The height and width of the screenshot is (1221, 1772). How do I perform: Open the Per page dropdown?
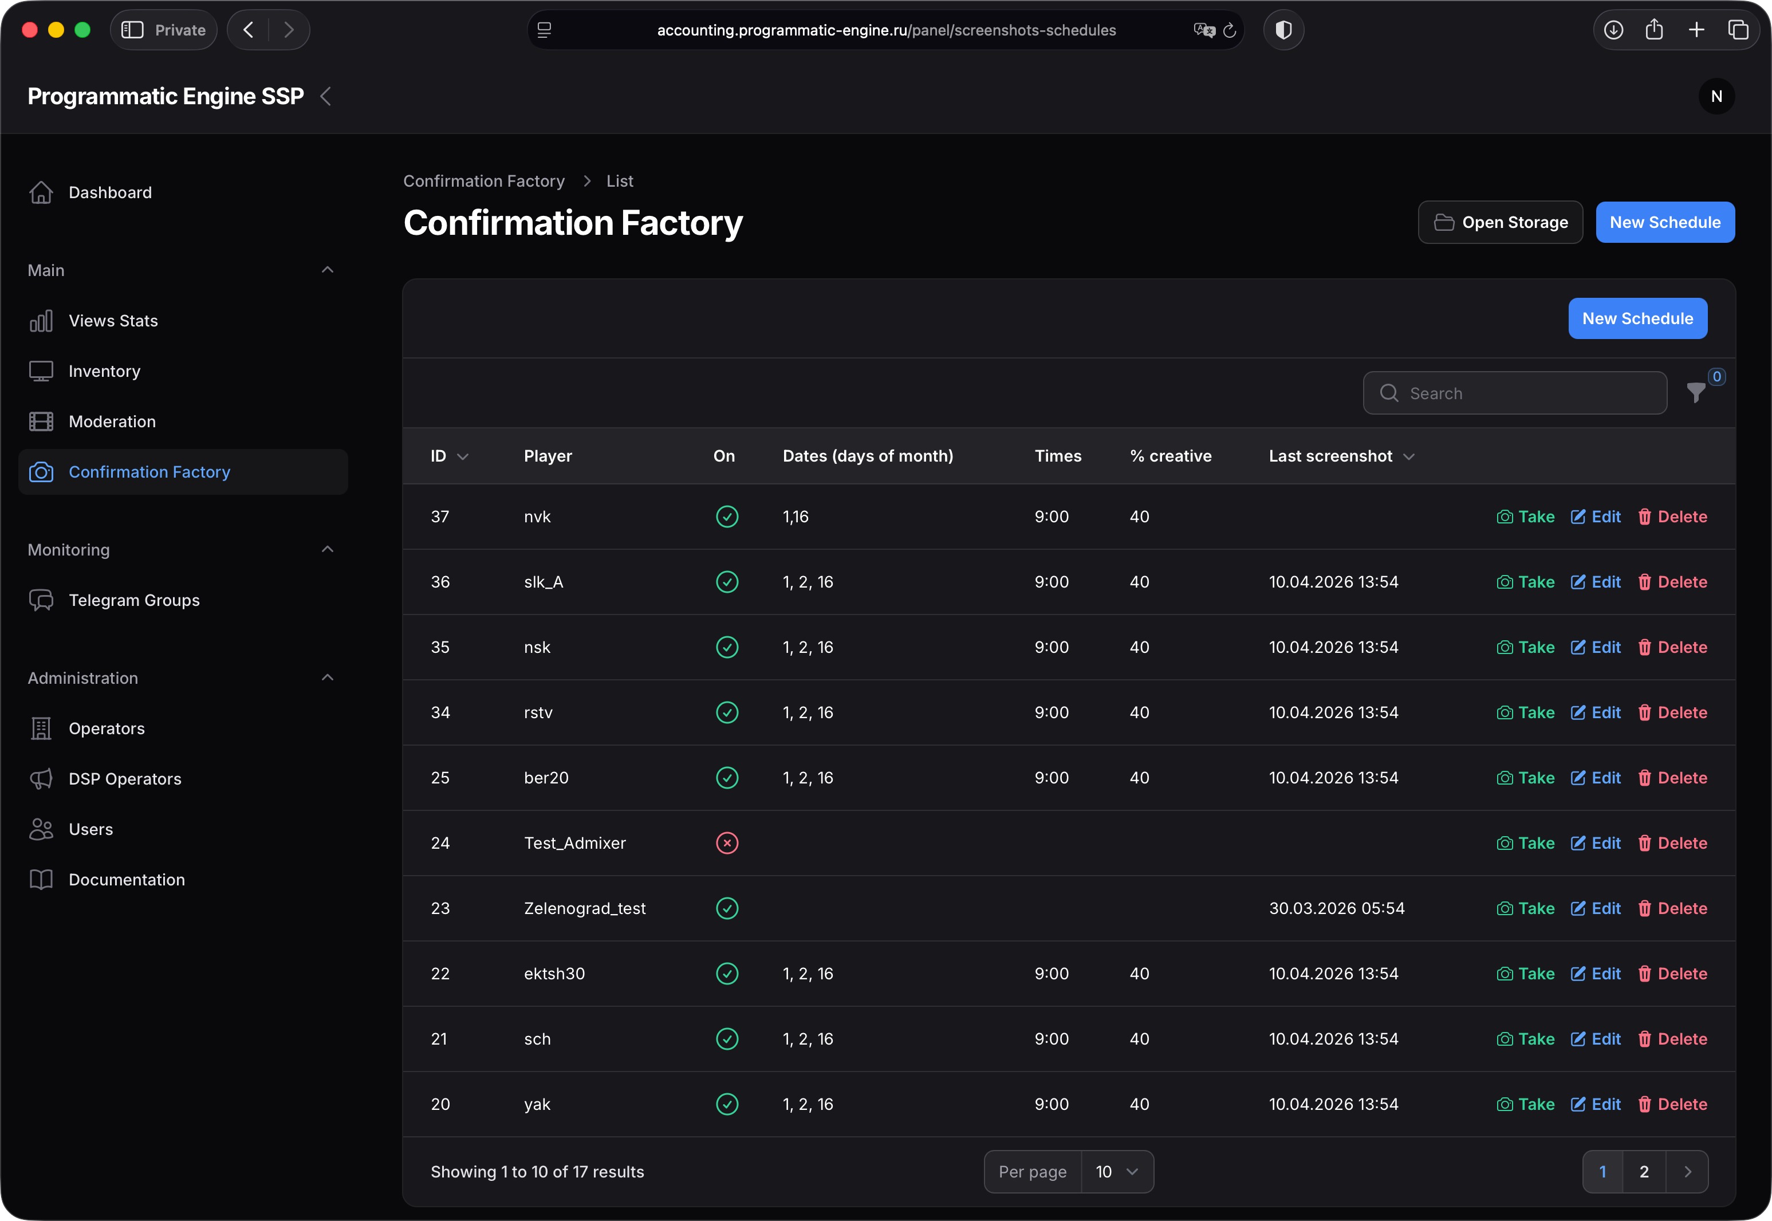pos(1116,1171)
